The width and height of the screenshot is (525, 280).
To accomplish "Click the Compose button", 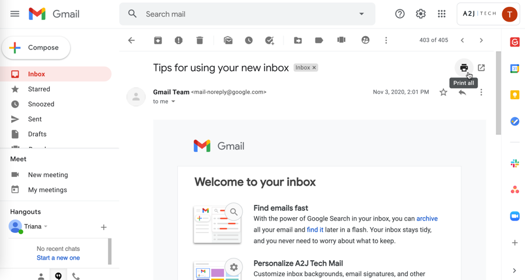I will pyautogui.click(x=36, y=48).
